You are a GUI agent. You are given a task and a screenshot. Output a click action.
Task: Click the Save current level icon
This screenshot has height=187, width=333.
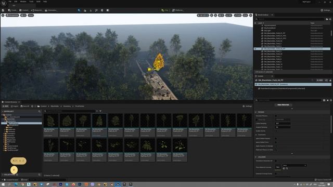click(x=3, y=10)
